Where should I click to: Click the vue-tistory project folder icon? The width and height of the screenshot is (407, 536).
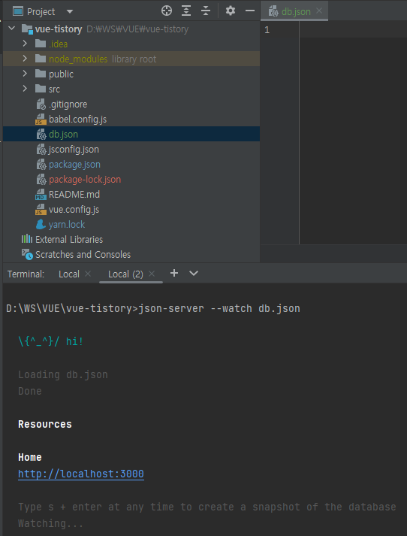(27, 29)
